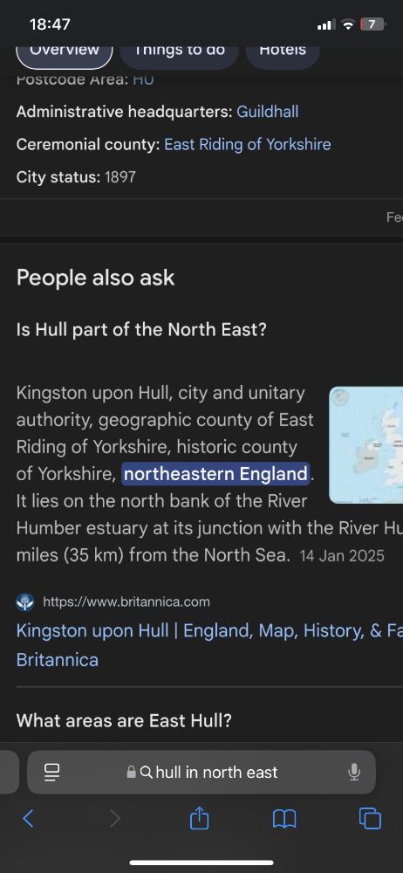The width and height of the screenshot is (403, 873).
Task: Tap the Safari forward arrow
Action: (x=114, y=819)
